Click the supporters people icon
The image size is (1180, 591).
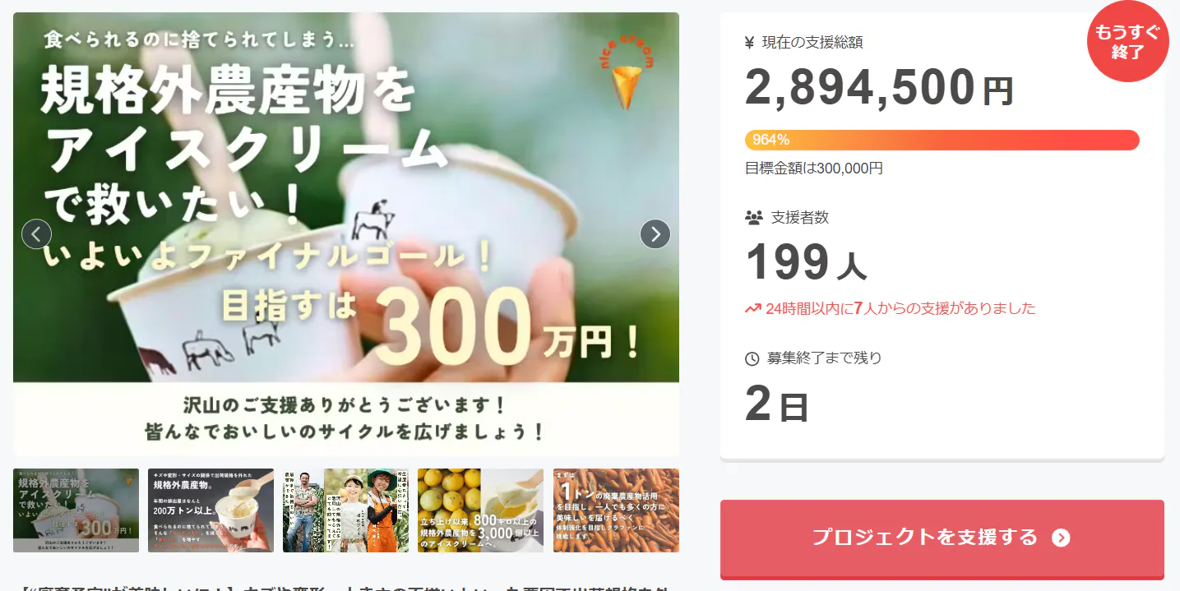(753, 218)
